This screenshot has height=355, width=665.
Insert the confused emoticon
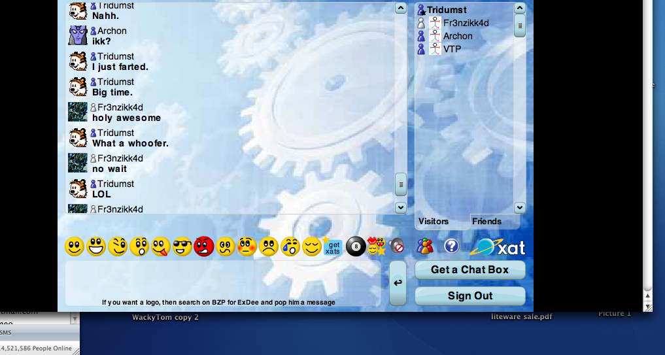click(226, 246)
